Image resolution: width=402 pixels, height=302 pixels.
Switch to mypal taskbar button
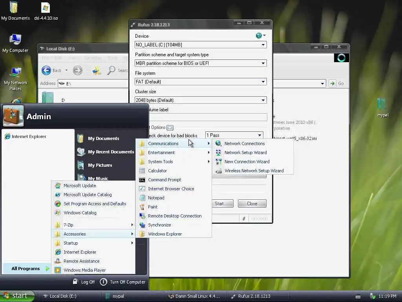(x=132, y=296)
